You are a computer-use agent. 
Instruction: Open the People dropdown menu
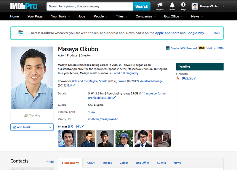point(100,16)
